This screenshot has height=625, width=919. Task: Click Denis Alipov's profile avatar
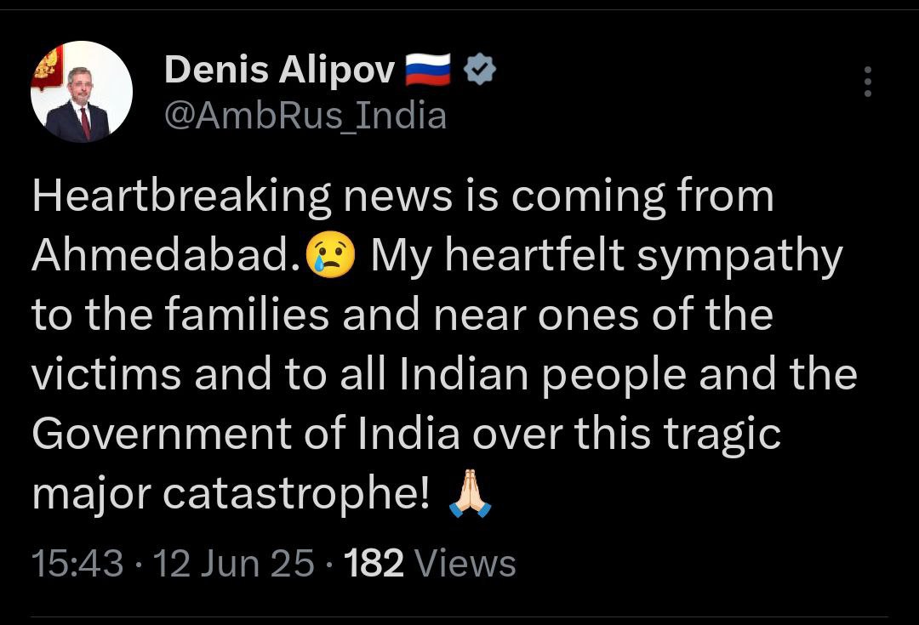click(x=82, y=91)
